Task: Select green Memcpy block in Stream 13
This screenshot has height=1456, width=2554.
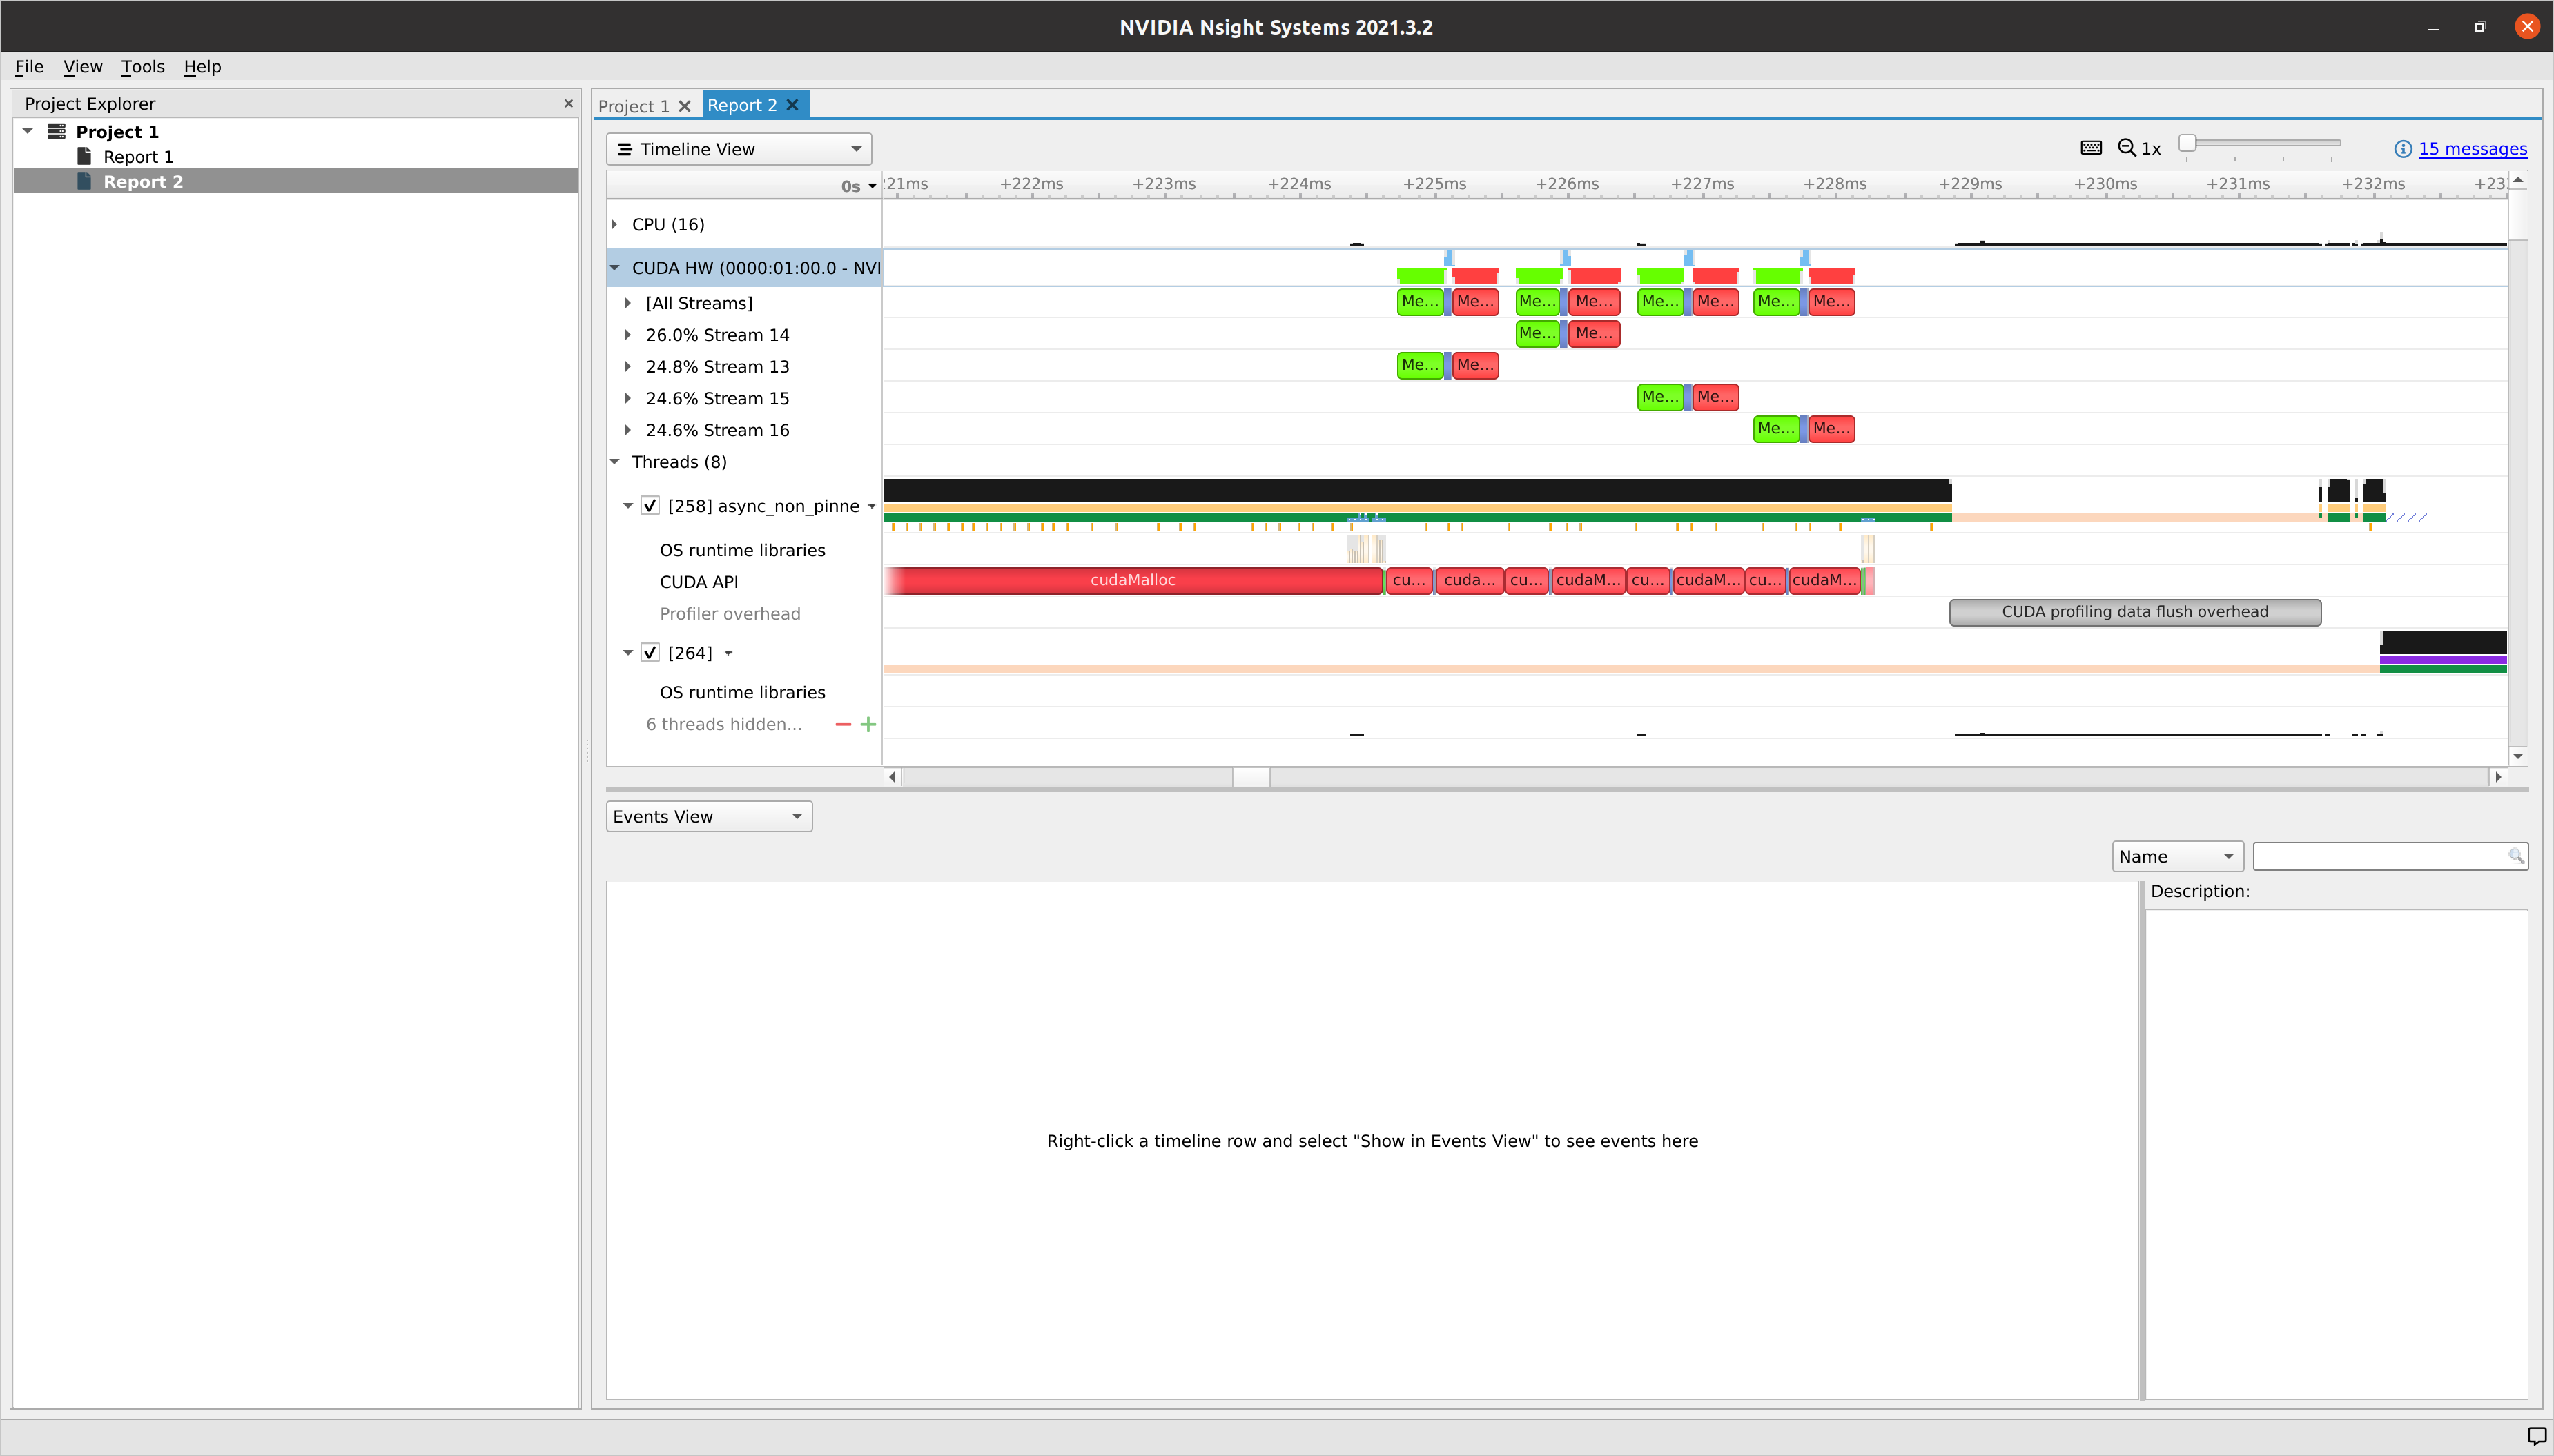Action: (1420, 365)
